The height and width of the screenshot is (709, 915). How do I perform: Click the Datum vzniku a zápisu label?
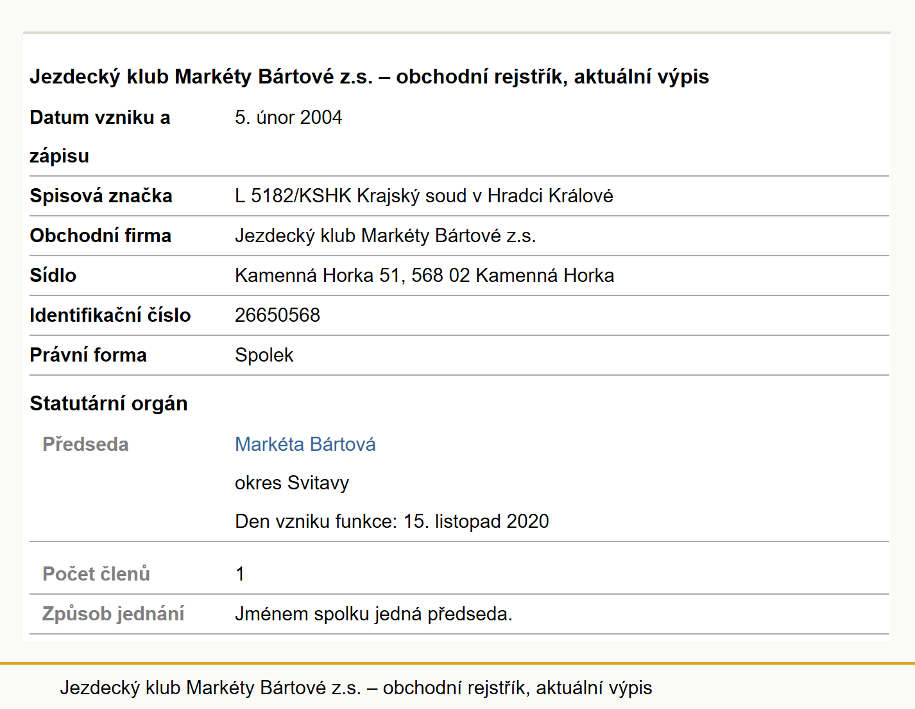[x=100, y=137]
